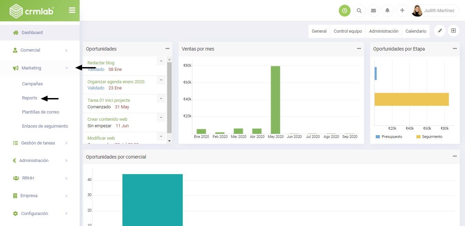Open Plantillas de correo
465x226 pixels.
[x=41, y=112]
